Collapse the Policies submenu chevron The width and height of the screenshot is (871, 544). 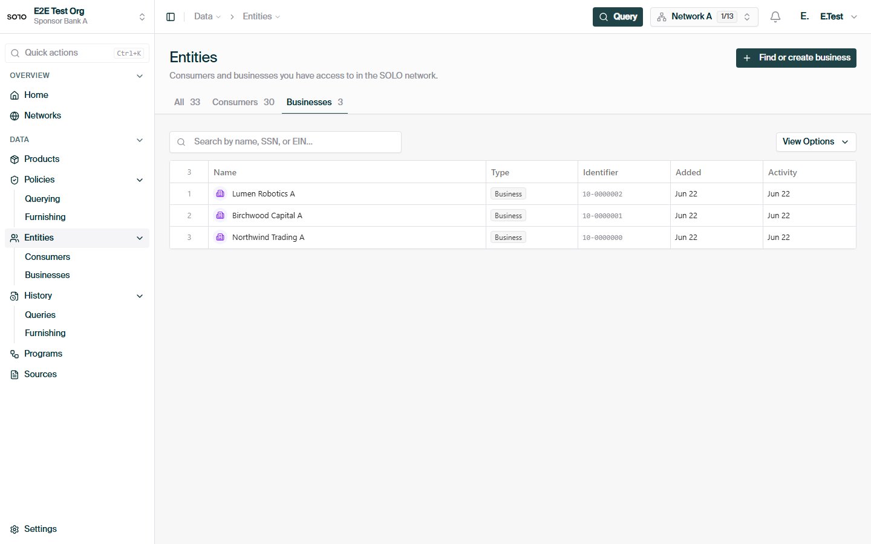tap(140, 180)
